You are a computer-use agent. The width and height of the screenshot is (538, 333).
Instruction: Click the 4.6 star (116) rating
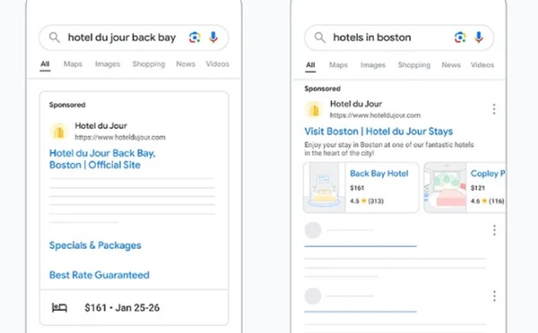487,201
